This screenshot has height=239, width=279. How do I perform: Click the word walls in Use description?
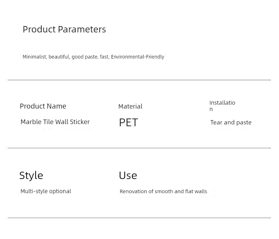pos(201,191)
